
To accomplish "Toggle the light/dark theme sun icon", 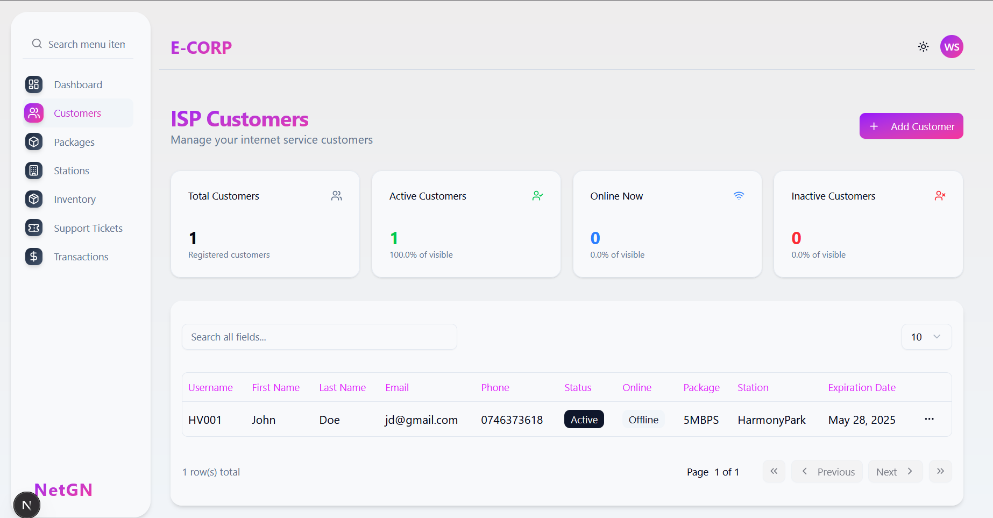I will [x=923, y=47].
